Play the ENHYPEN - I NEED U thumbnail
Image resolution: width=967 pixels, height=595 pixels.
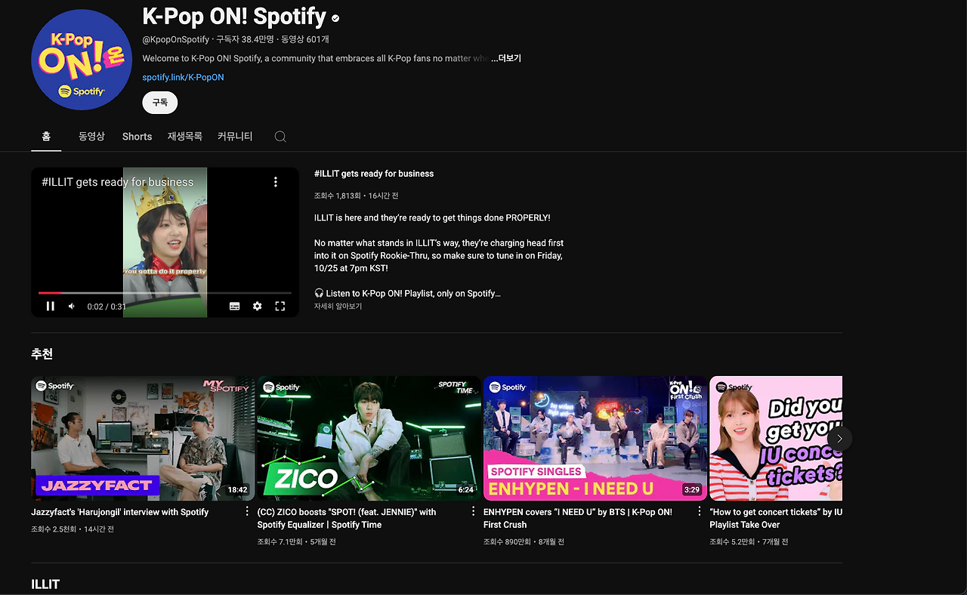pyautogui.click(x=595, y=439)
